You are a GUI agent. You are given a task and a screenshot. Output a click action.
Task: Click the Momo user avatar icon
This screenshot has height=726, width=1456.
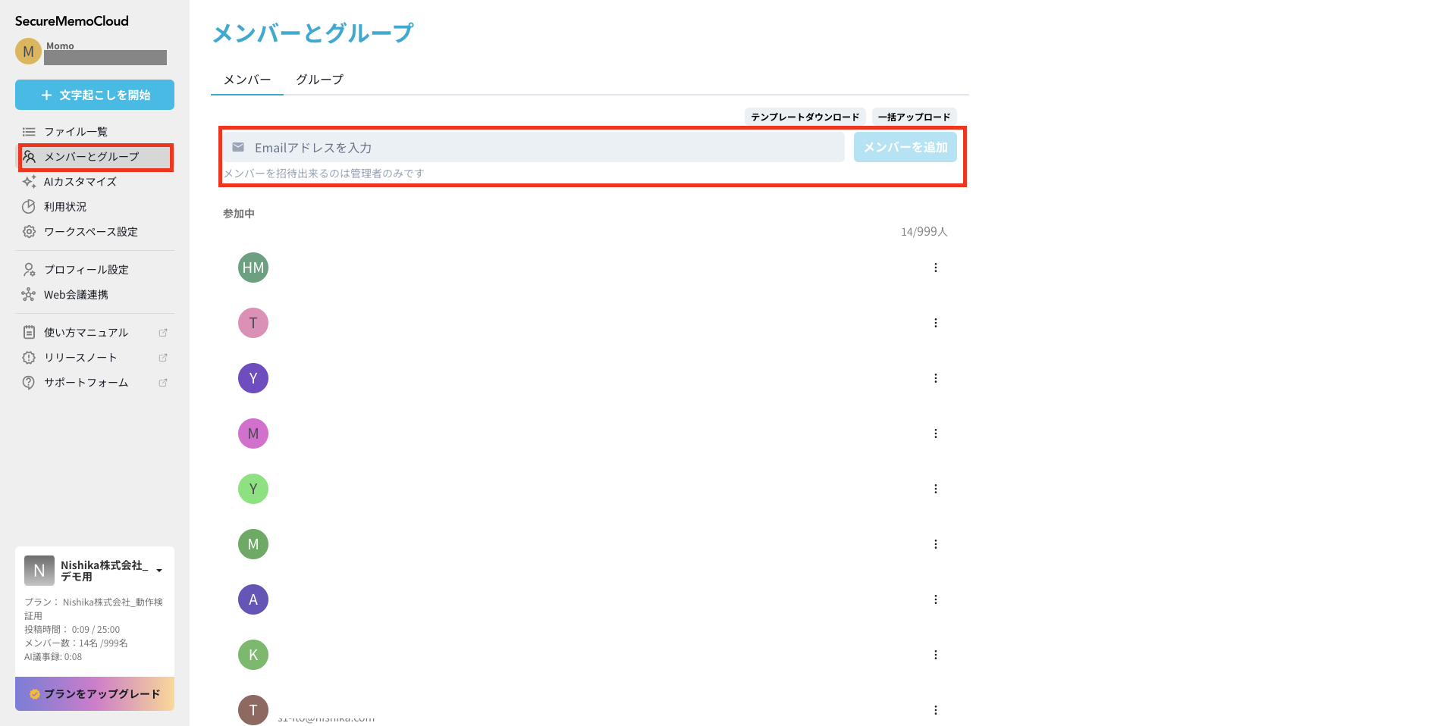pyautogui.click(x=28, y=52)
